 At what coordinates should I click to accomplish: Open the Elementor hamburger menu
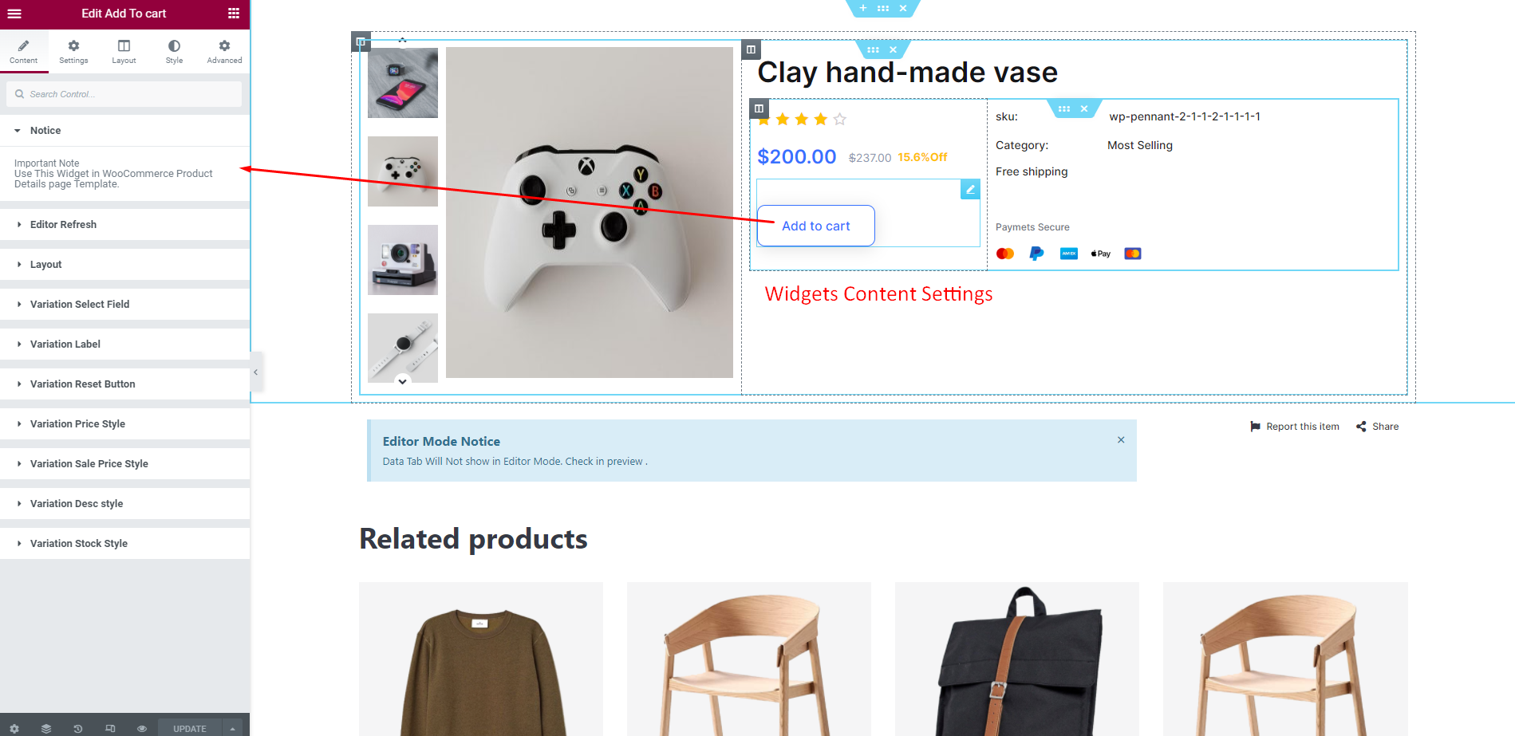click(x=14, y=14)
